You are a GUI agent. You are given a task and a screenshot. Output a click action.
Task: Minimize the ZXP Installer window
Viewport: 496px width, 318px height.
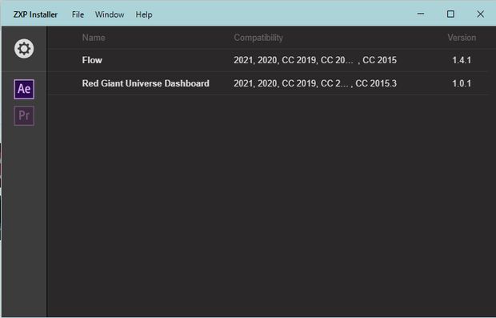pos(421,14)
